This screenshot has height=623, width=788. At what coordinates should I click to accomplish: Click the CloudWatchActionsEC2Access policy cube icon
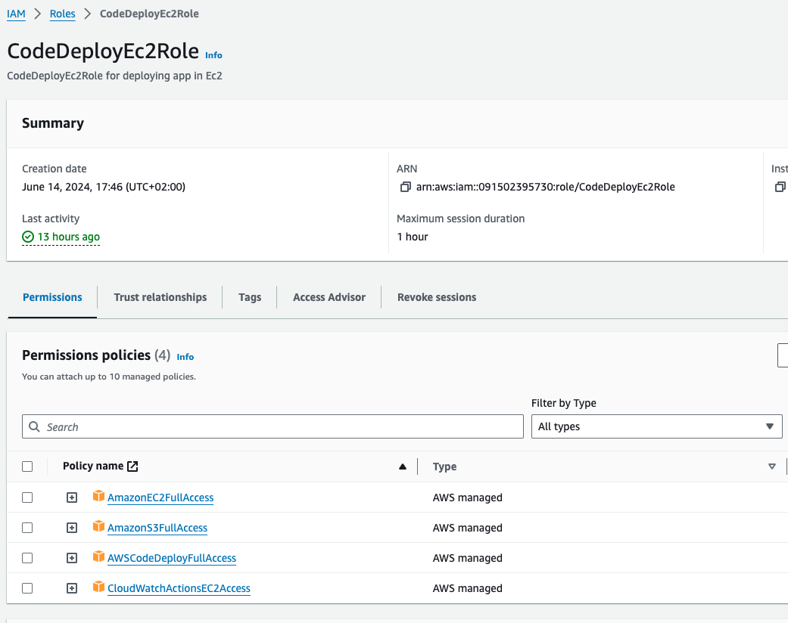tap(98, 587)
